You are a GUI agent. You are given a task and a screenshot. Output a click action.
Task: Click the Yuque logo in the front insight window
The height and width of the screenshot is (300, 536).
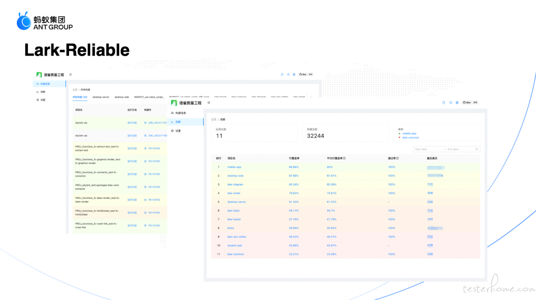(174, 103)
